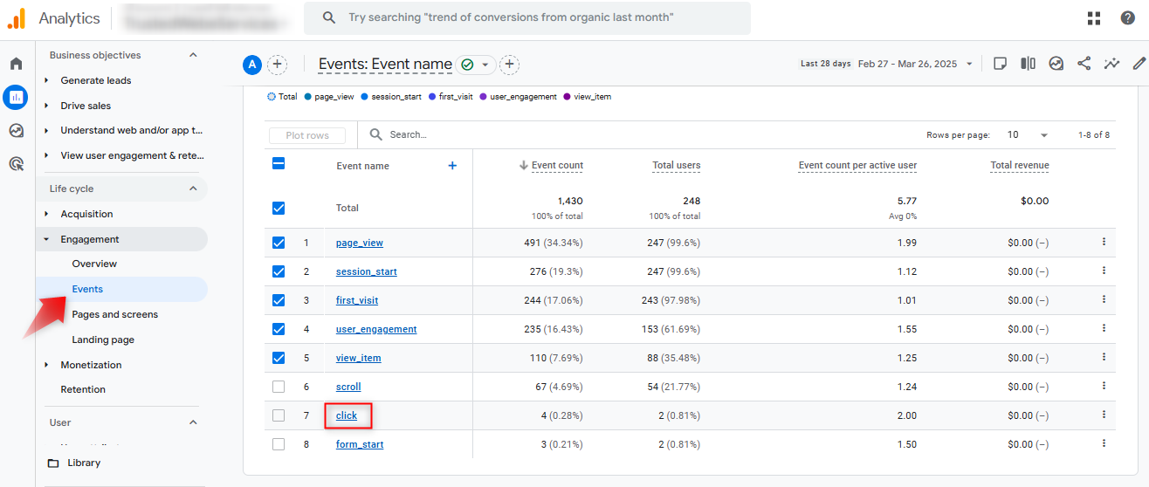
Task: Open the Google apps grid icon
Action: click(x=1094, y=18)
